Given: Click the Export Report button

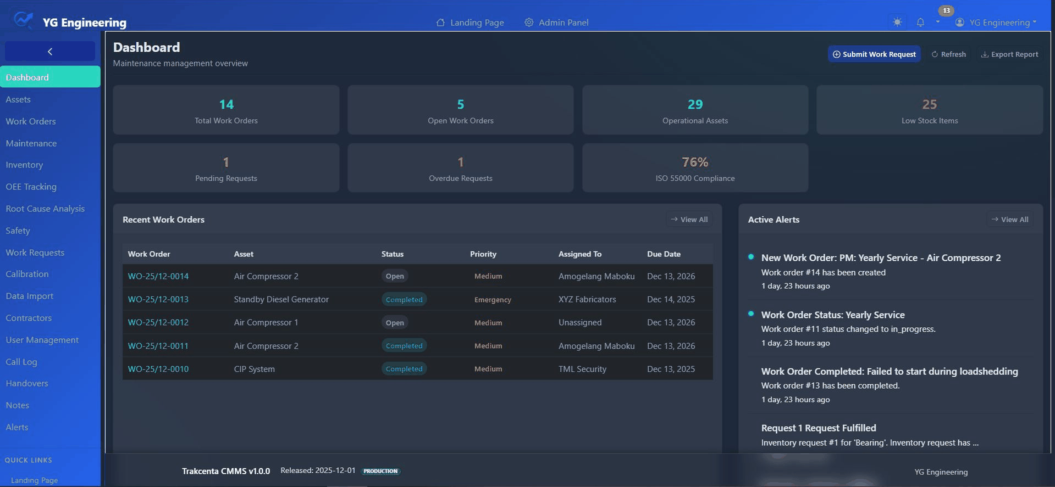Looking at the screenshot, I should [x=1009, y=54].
